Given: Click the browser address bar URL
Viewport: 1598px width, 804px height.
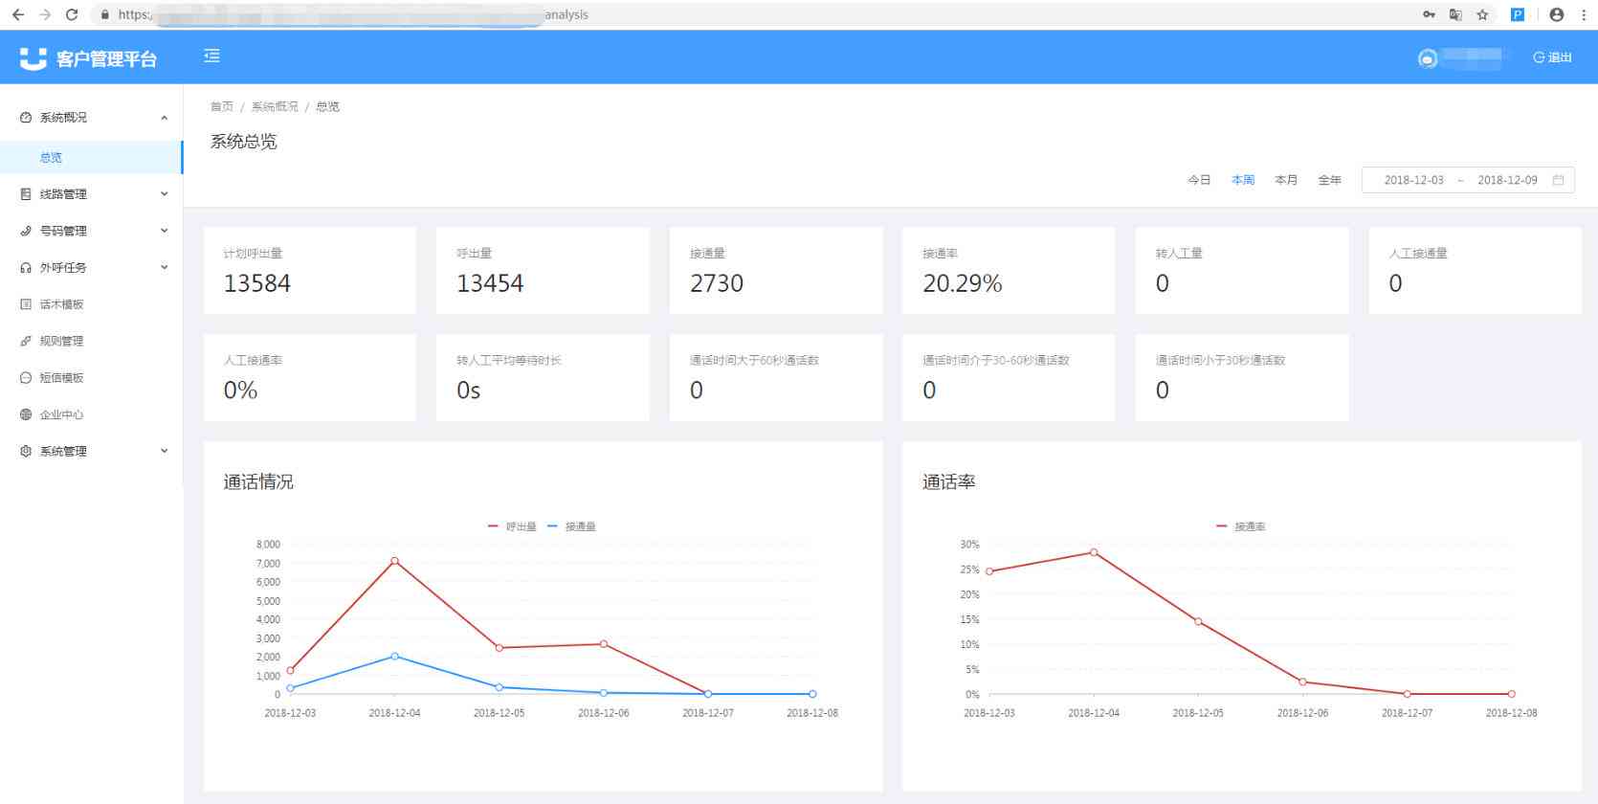Looking at the screenshot, I should 353,14.
